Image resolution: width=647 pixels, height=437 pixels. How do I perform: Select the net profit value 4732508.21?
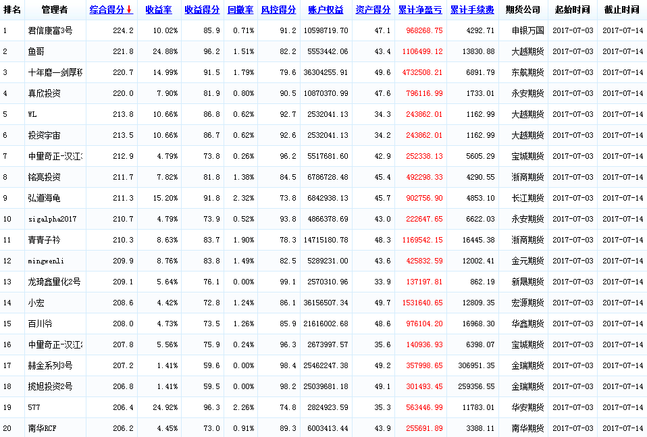[x=420, y=73]
